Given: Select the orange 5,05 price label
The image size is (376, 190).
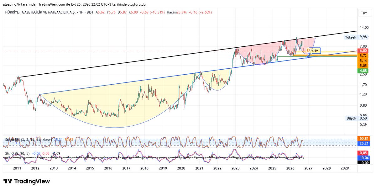Looking at the screenshot, I should pyautogui.click(x=363, y=66).
